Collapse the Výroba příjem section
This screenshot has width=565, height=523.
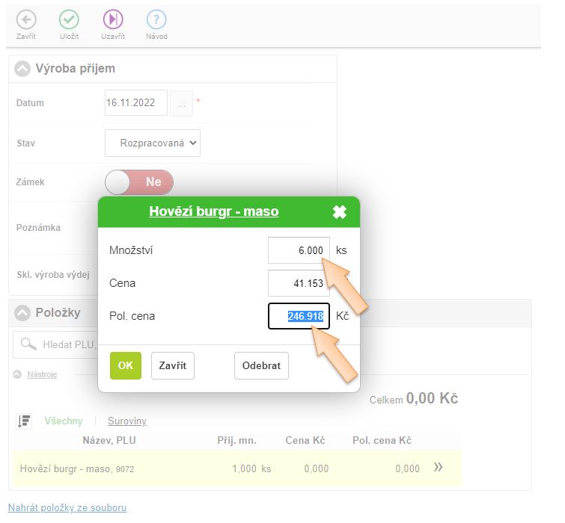coord(23,69)
